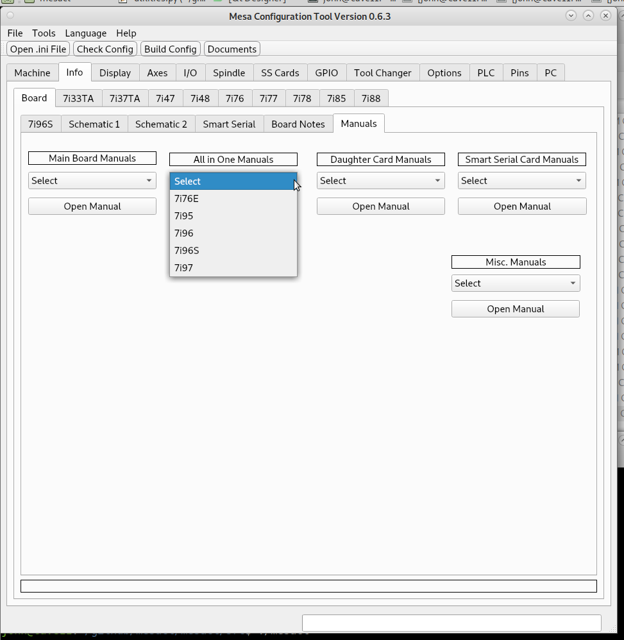Choose 7i76E from the dropdown list
Screen dimensions: 624x640
[233, 199]
